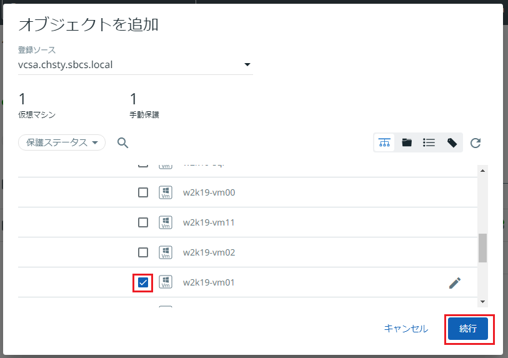
Task: Click the キャンセル button
Action: click(406, 329)
